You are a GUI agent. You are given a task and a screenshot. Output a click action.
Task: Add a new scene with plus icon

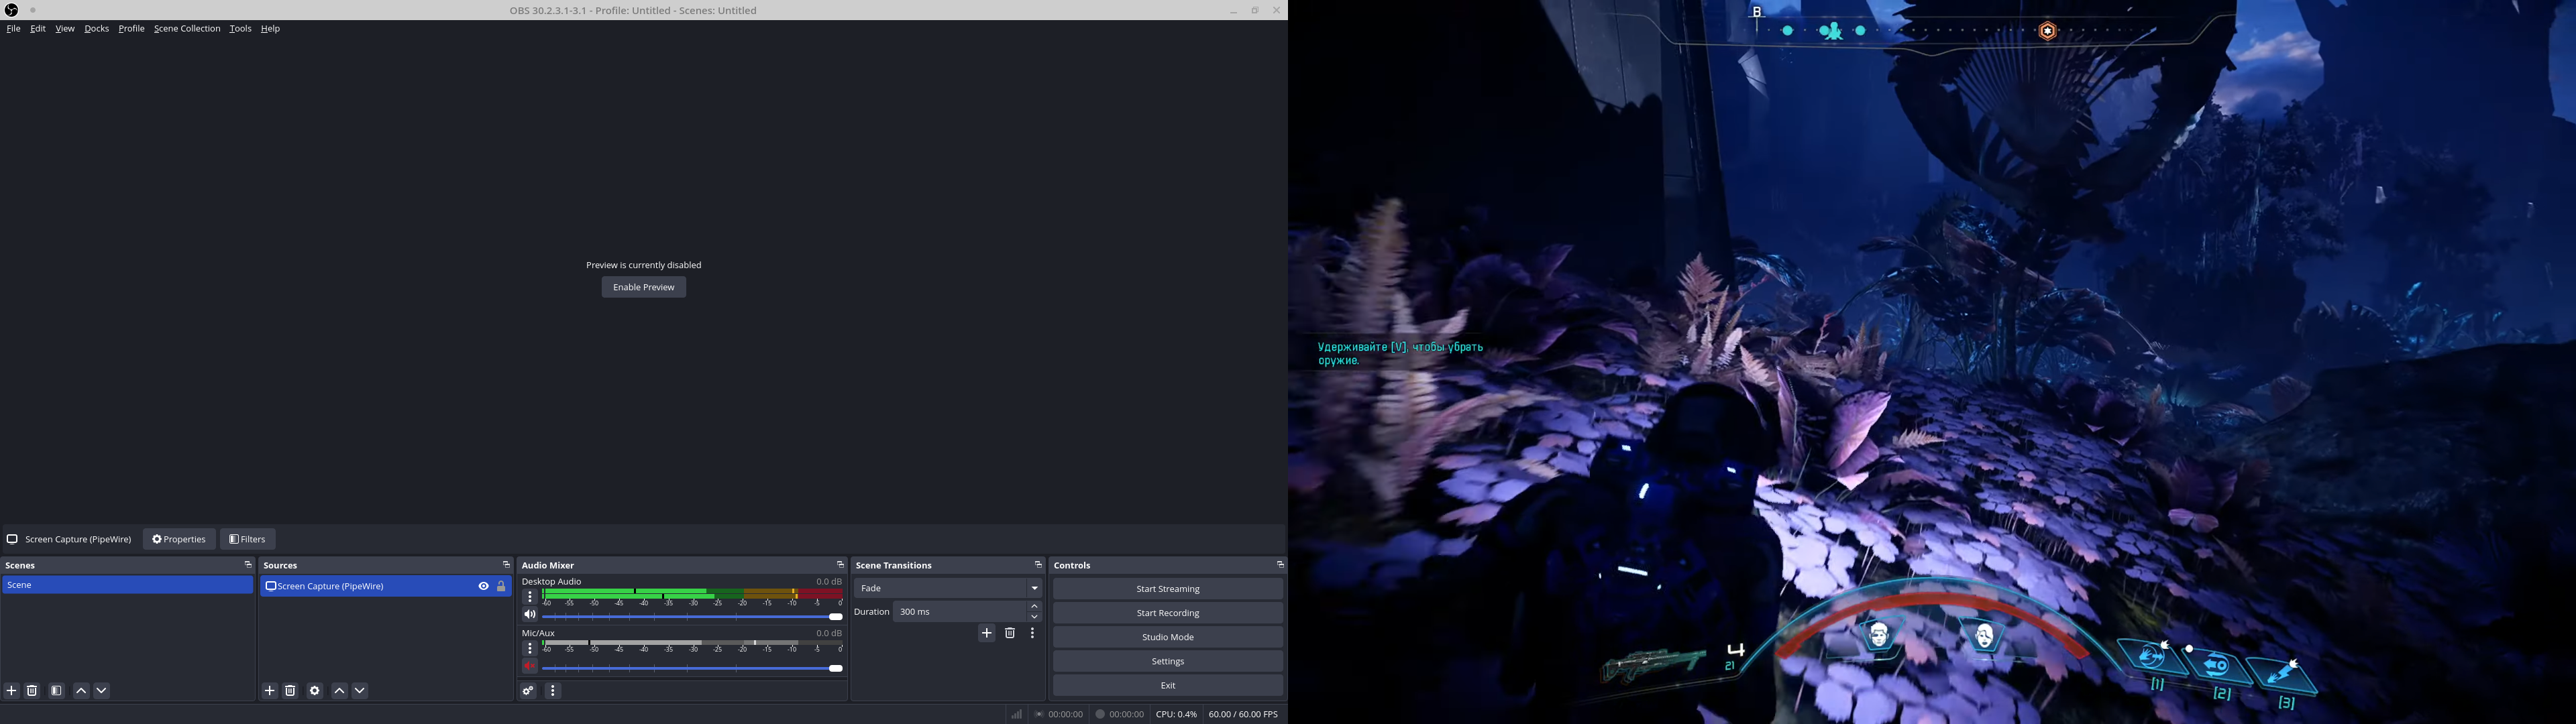click(12, 691)
